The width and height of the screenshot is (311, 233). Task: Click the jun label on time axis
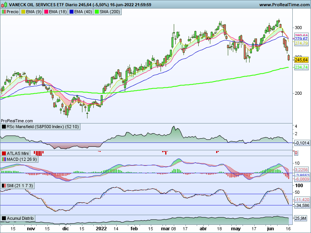point(270,229)
